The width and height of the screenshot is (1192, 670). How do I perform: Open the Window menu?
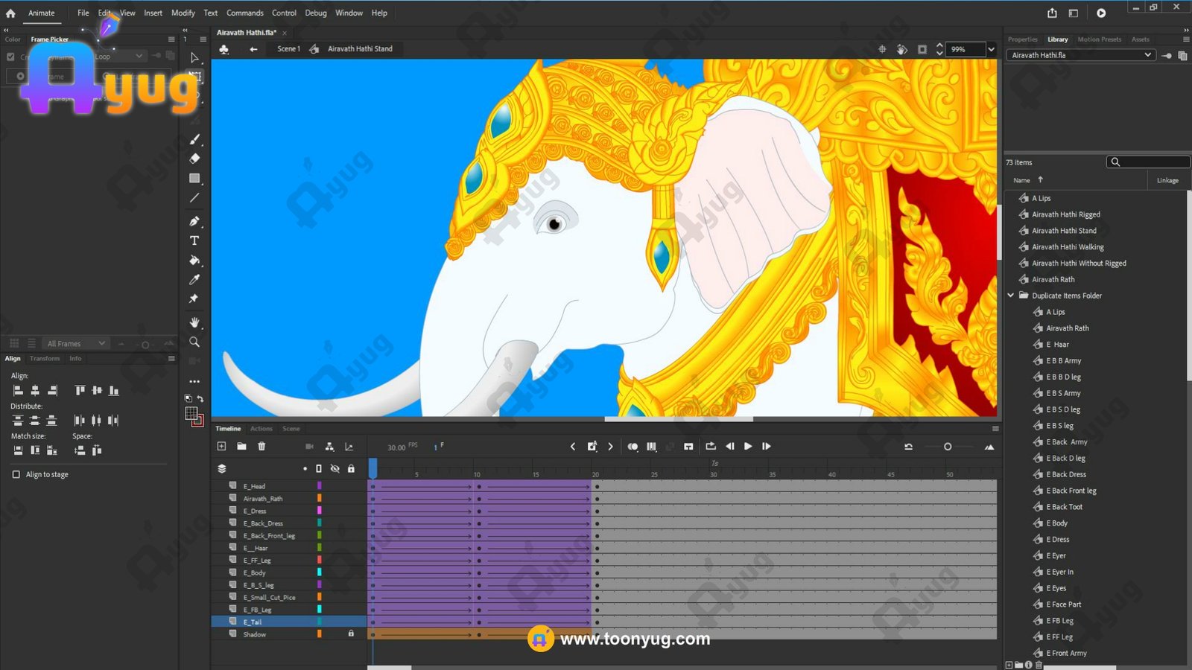(x=349, y=13)
